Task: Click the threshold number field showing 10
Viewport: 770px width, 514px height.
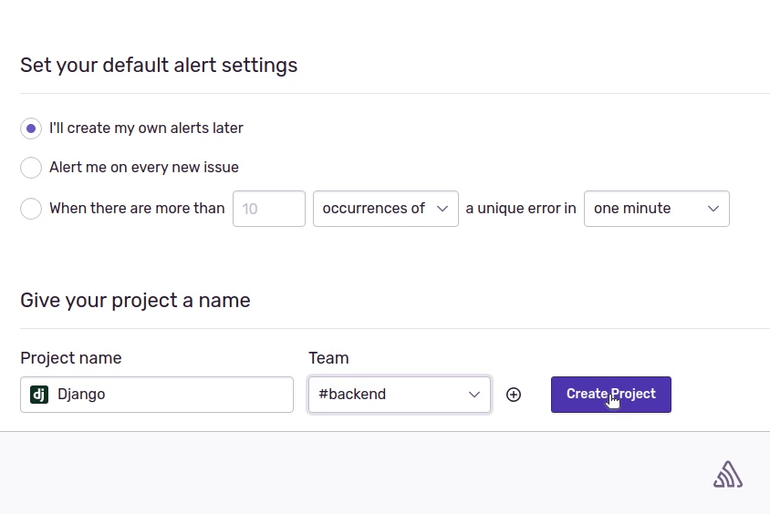Action: coord(268,209)
